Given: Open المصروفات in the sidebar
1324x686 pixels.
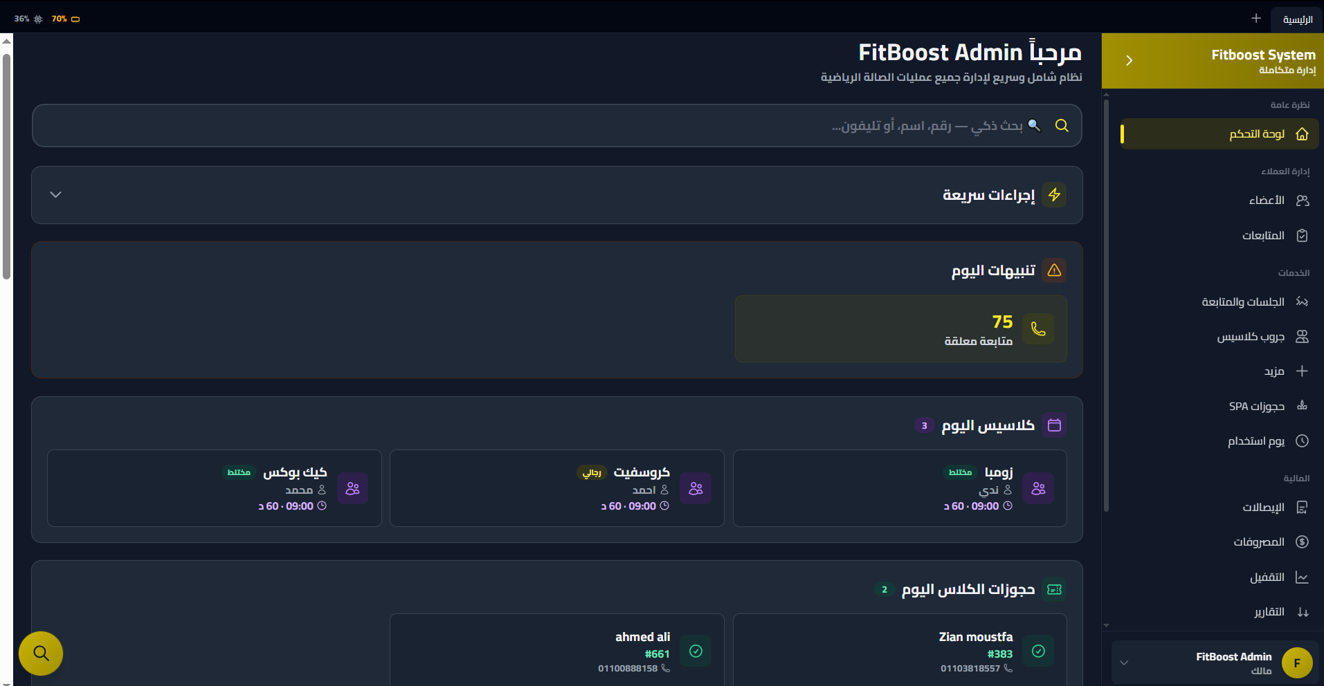Looking at the screenshot, I should pos(1219,542).
